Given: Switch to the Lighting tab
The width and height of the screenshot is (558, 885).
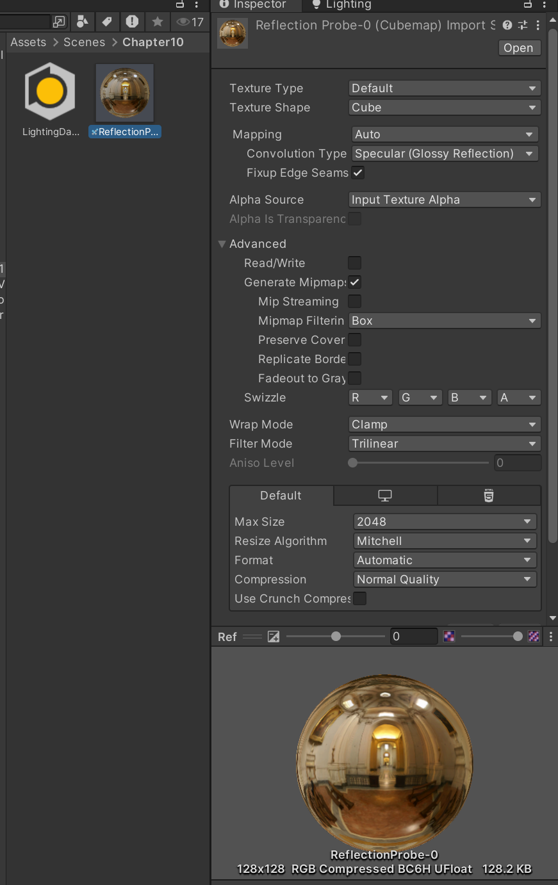Looking at the screenshot, I should [341, 5].
